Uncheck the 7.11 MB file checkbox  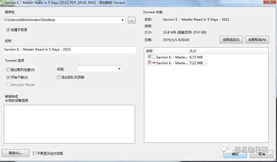(x=149, y=62)
